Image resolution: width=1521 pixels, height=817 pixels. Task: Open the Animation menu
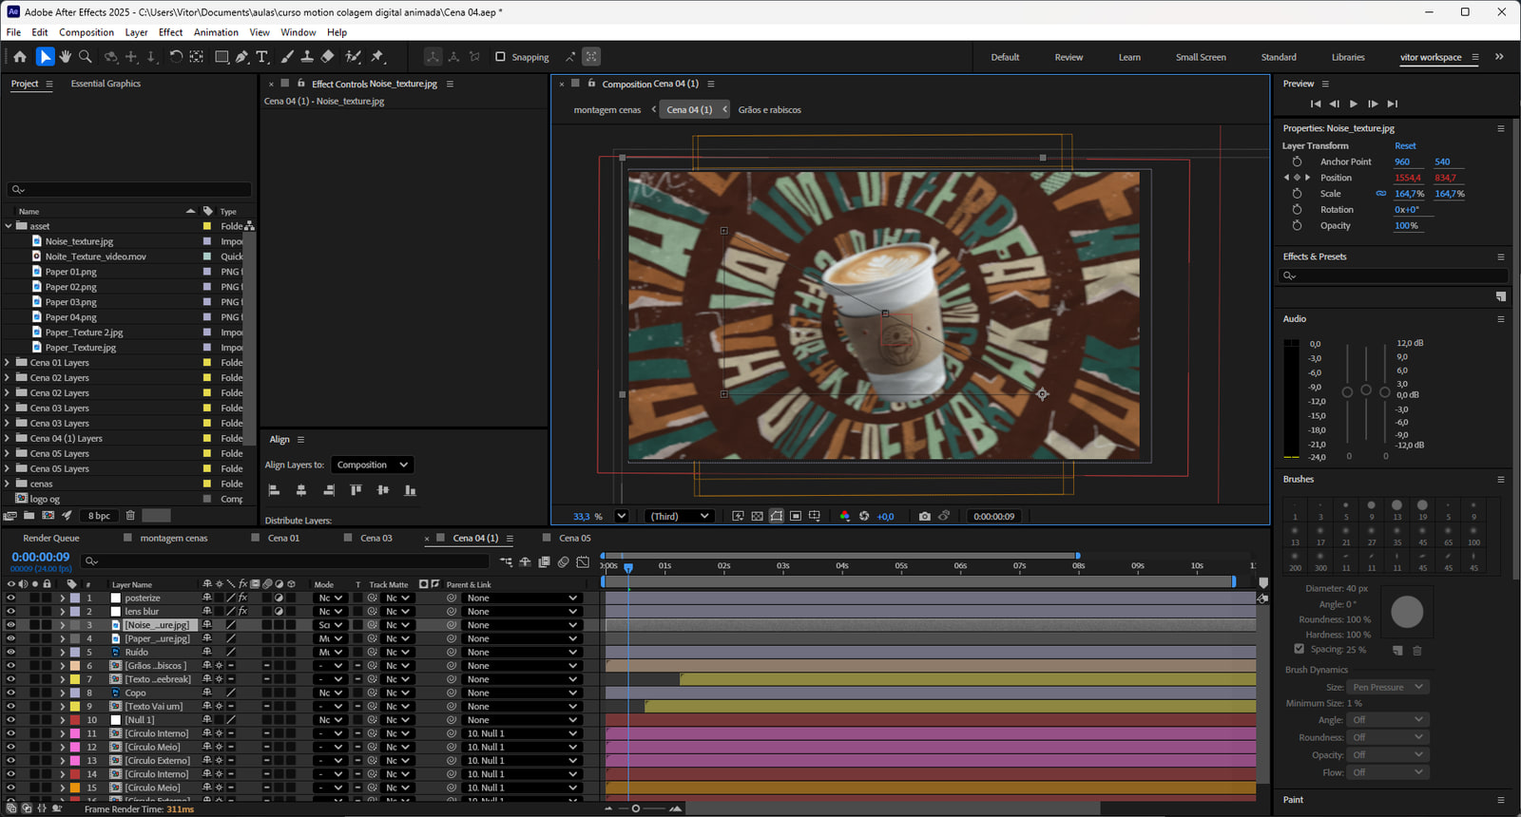pyautogui.click(x=217, y=32)
